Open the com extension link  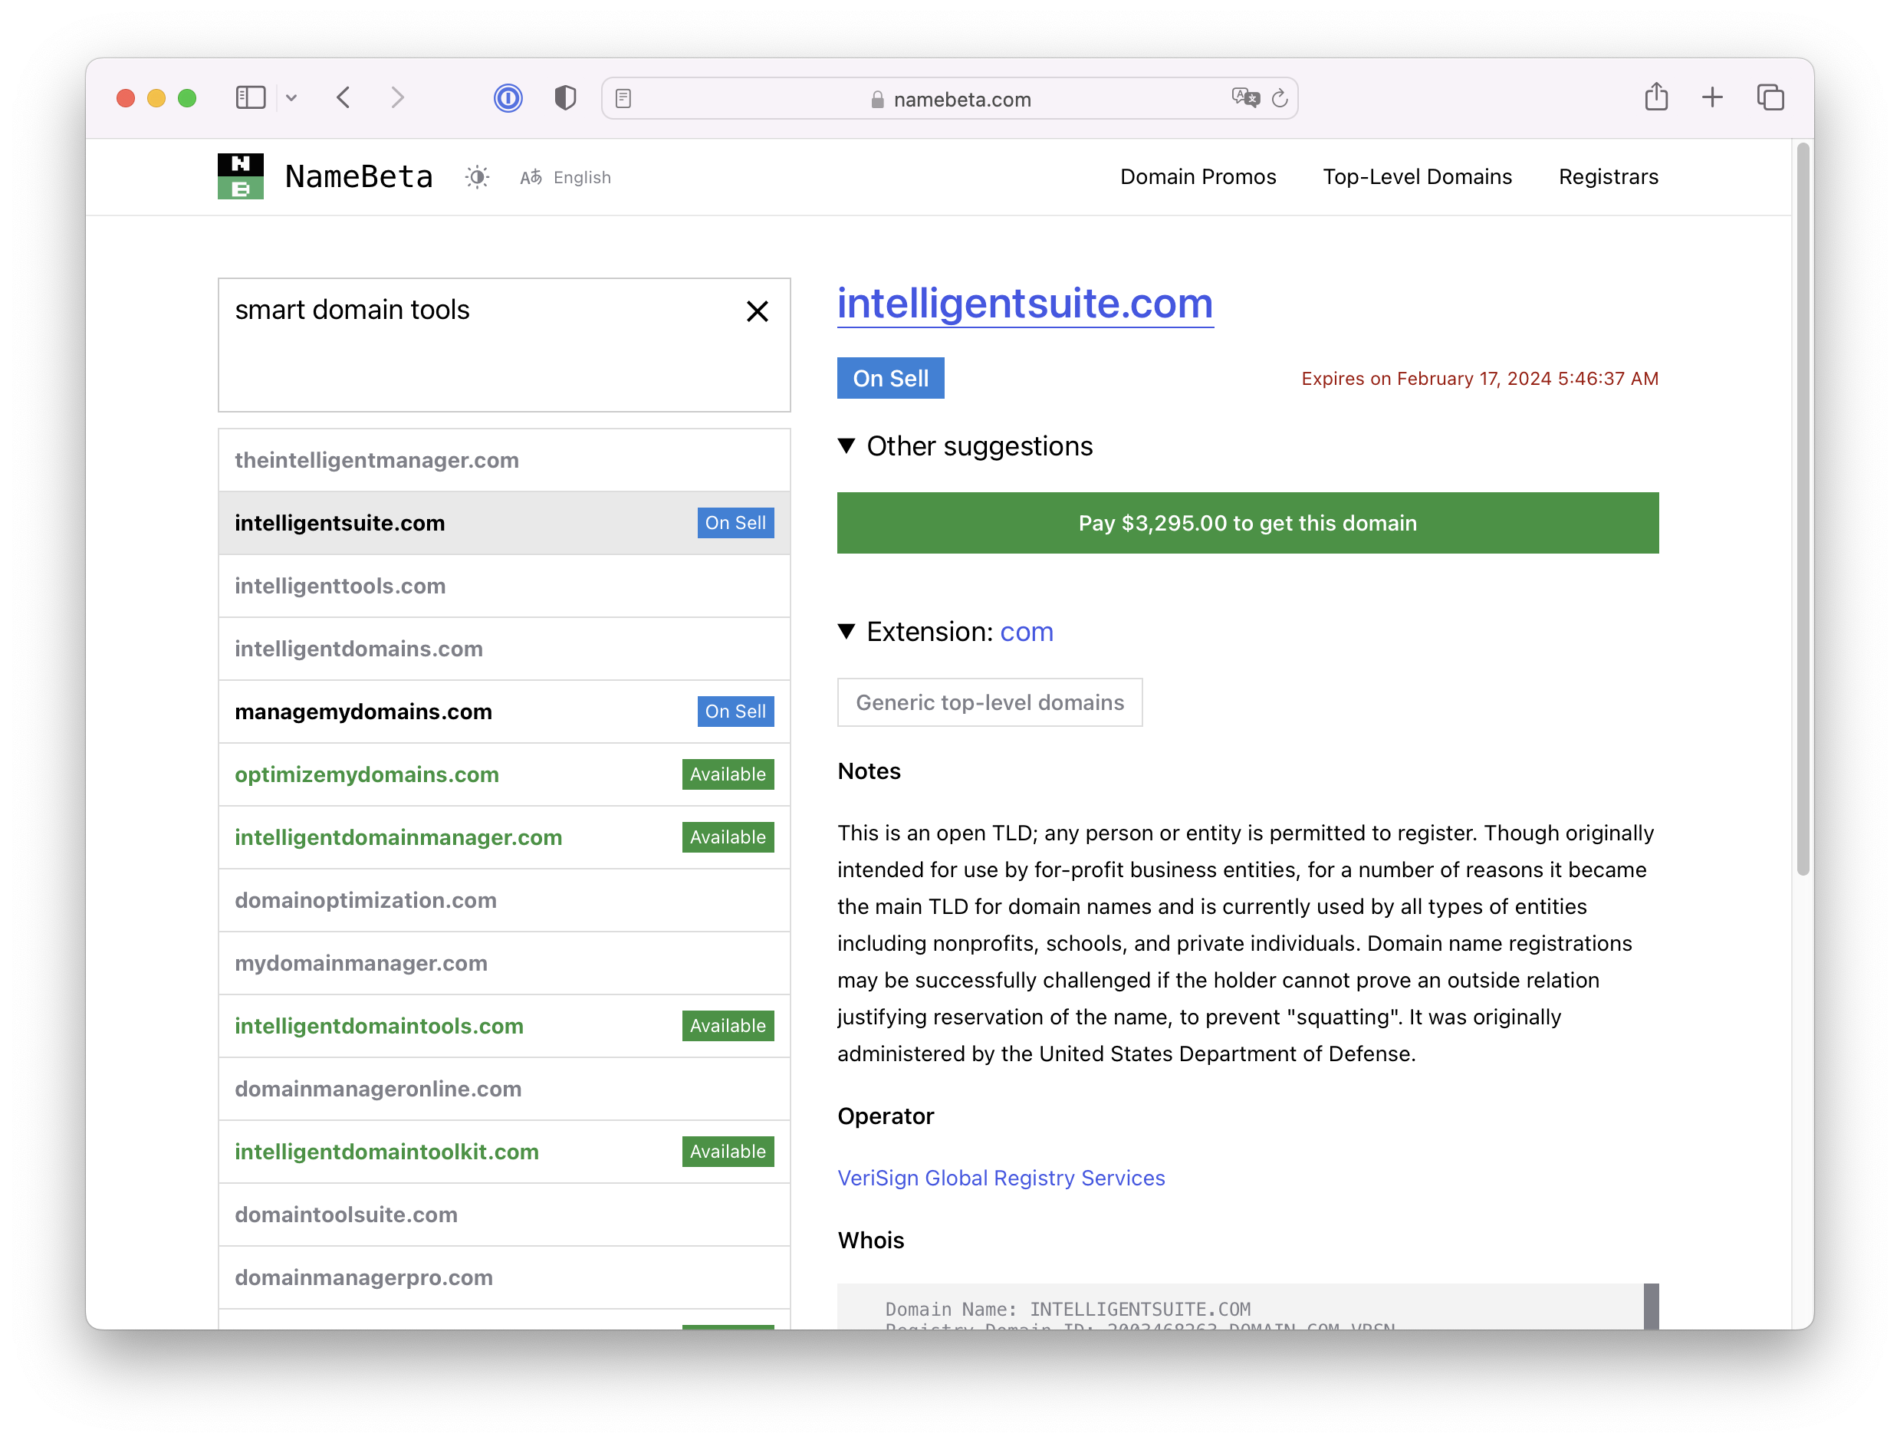click(1027, 631)
